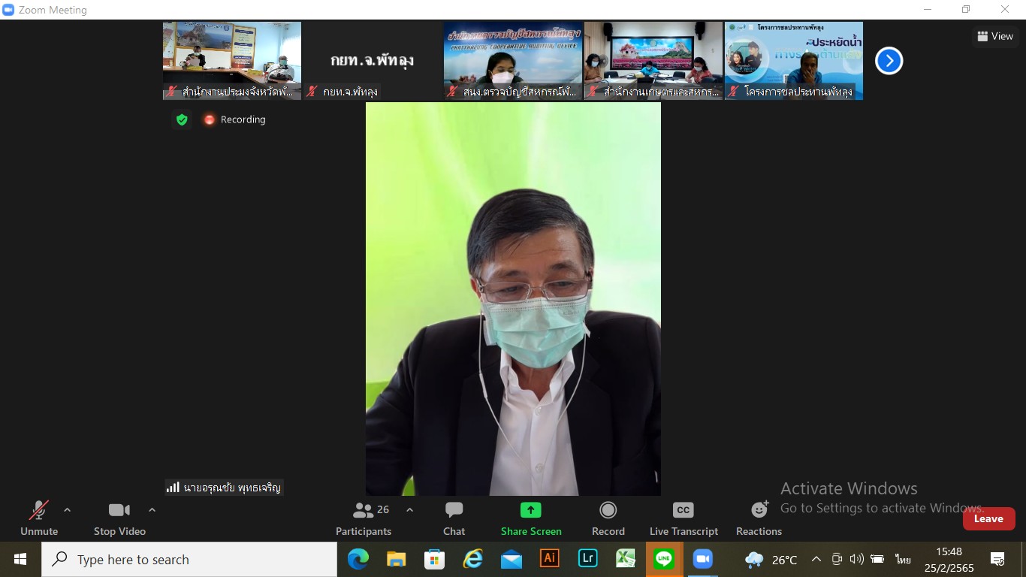This screenshot has width=1026, height=577.
Task: Open the Participants list
Action: tap(364, 518)
